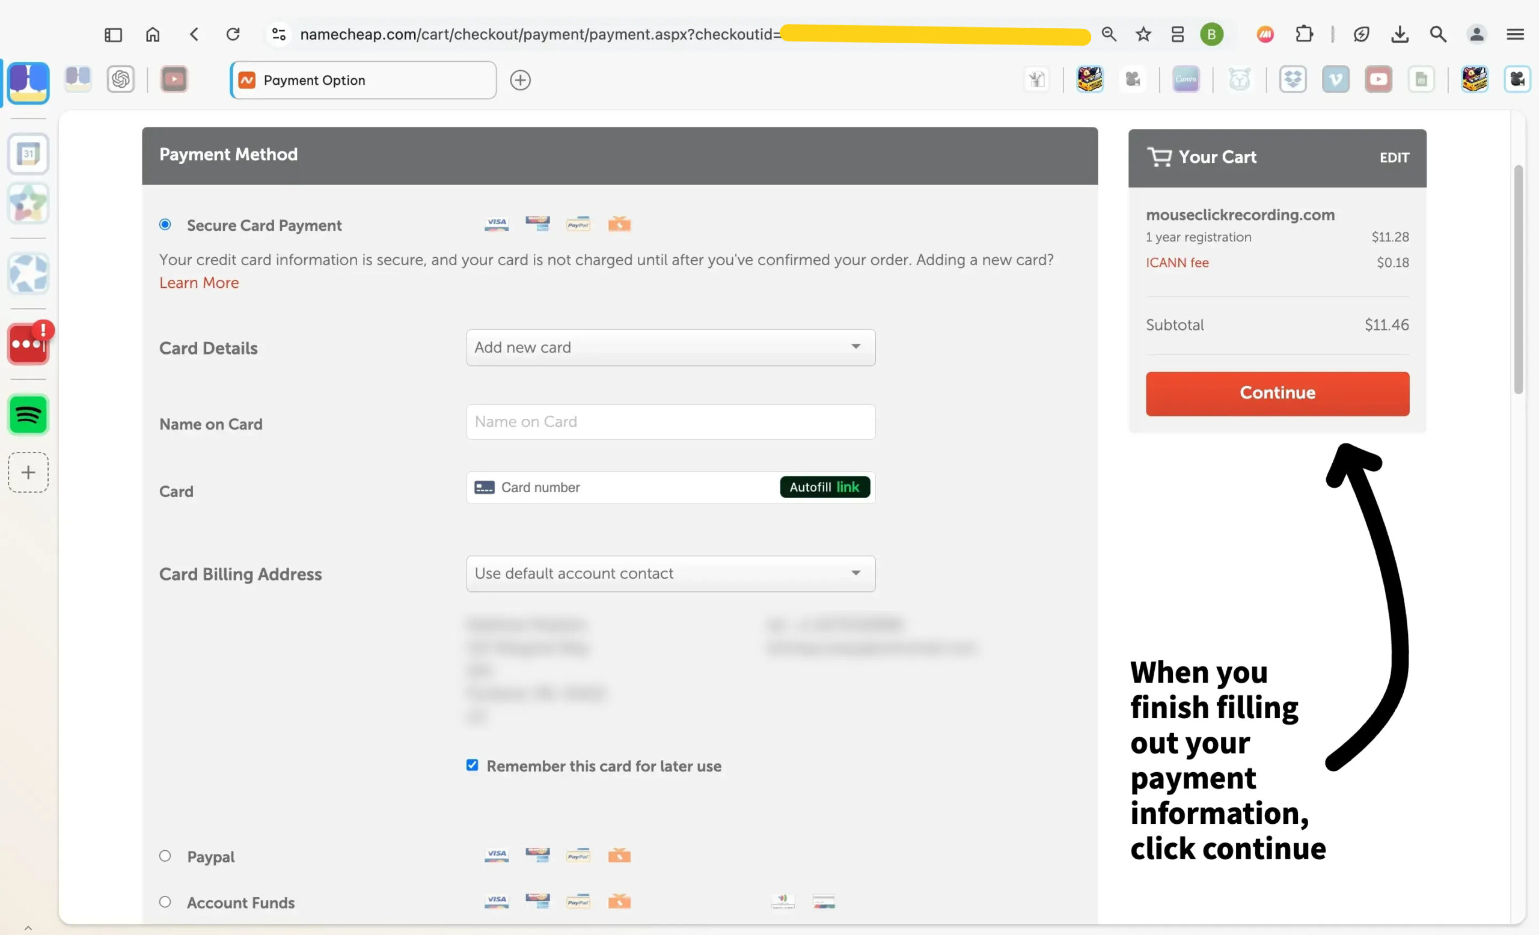Expand the Card Billing Address dropdown

[x=670, y=574]
